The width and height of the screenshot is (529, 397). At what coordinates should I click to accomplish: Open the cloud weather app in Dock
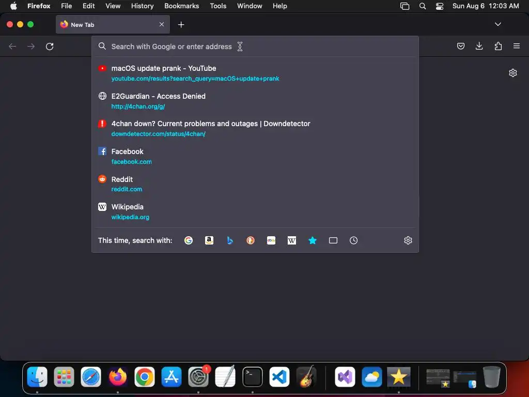tap(372, 377)
